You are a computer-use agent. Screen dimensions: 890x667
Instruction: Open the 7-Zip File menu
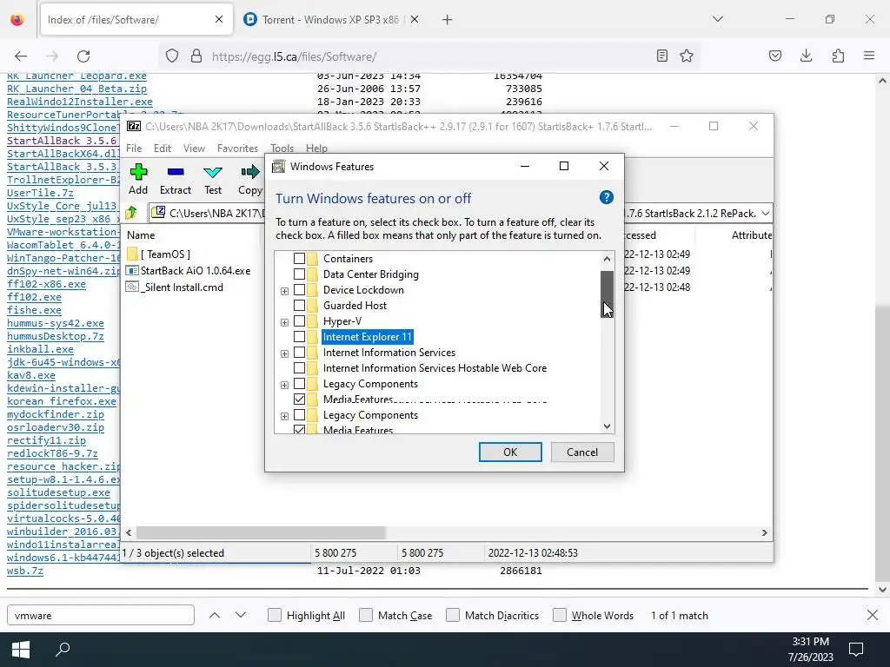point(134,148)
